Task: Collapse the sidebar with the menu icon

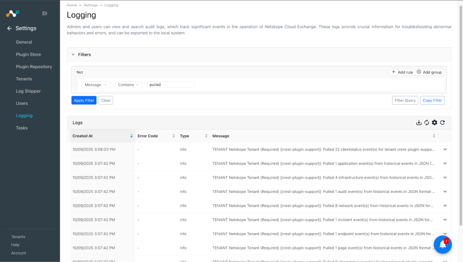Action: click(x=45, y=13)
